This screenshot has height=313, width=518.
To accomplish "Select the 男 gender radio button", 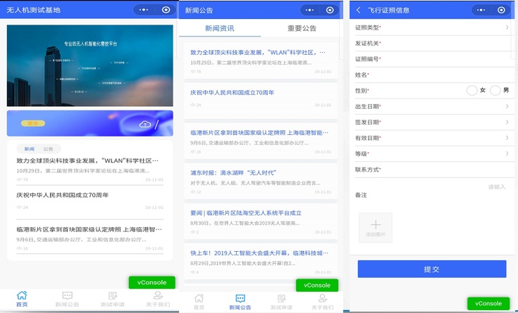I will coord(495,90).
